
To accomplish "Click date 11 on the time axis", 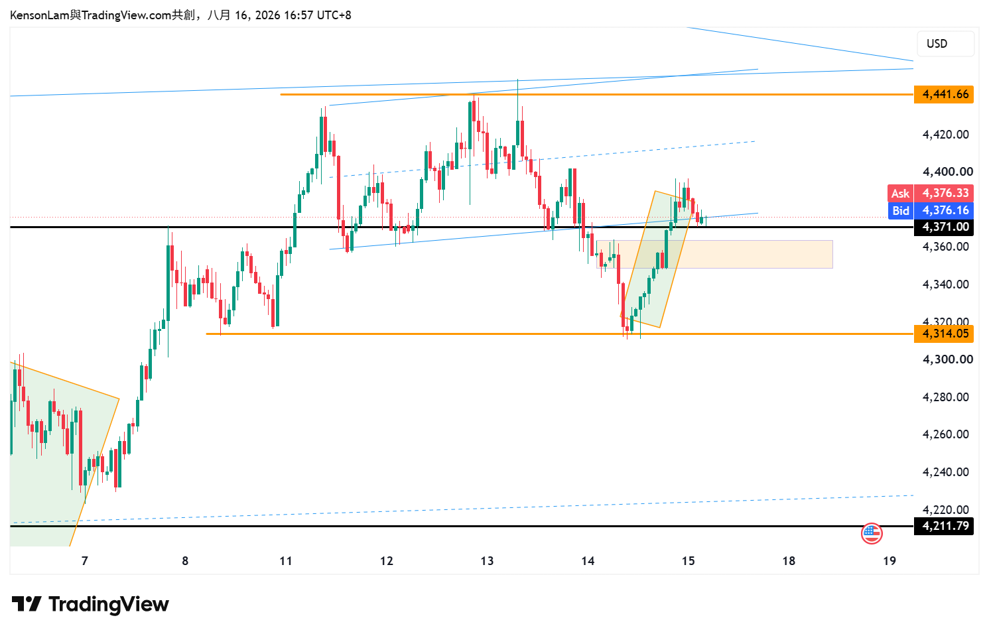I will [286, 561].
